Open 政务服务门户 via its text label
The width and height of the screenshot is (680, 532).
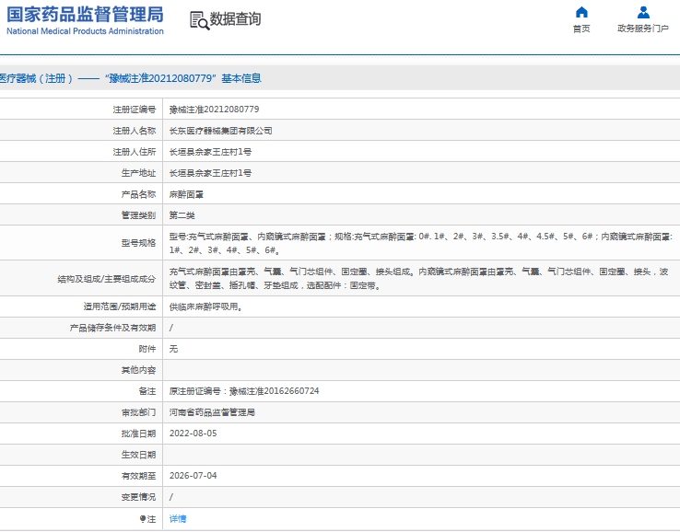tap(643, 29)
